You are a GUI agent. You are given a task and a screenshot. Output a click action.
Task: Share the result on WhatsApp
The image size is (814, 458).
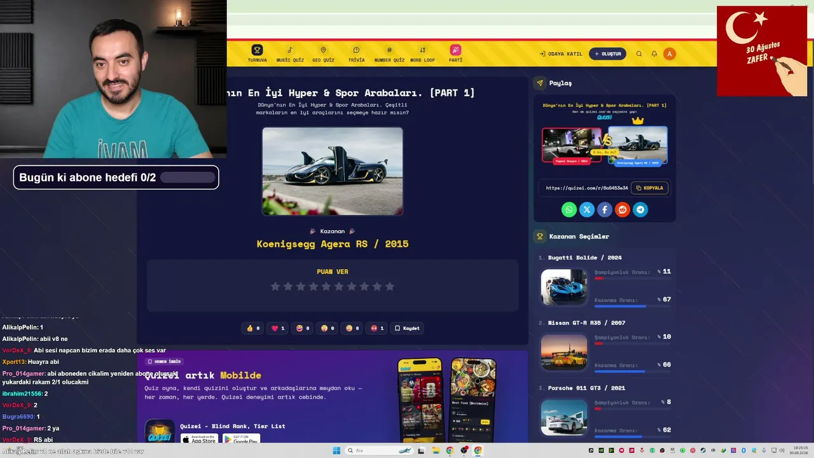569,209
